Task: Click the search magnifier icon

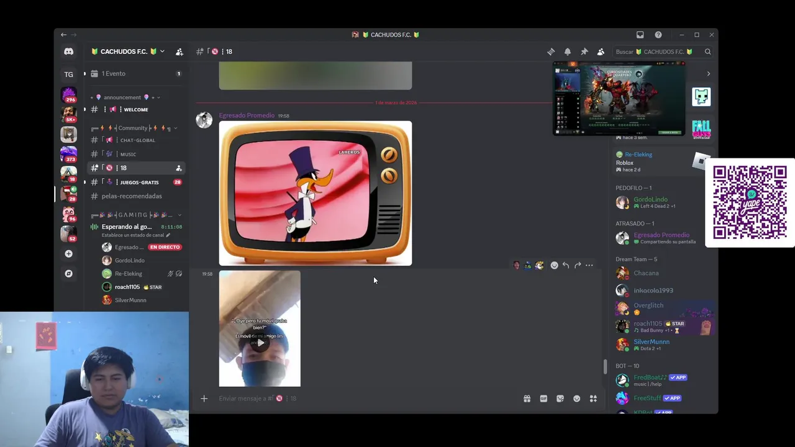Action: [707, 52]
